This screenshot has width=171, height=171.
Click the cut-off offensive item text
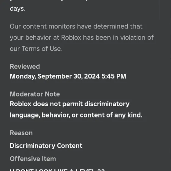(57, 170)
